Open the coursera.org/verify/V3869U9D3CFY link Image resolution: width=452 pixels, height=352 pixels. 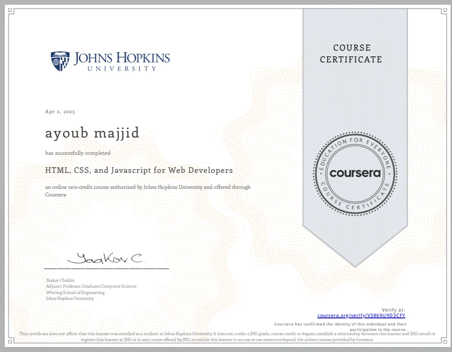tap(361, 315)
